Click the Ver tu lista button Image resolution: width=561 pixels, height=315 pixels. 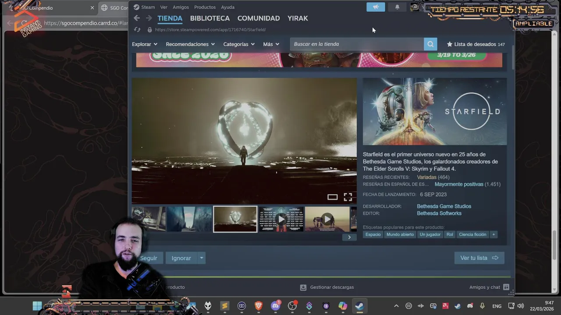(479, 258)
